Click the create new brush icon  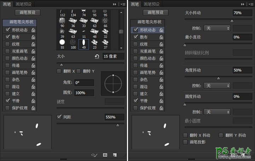tap(115, 155)
